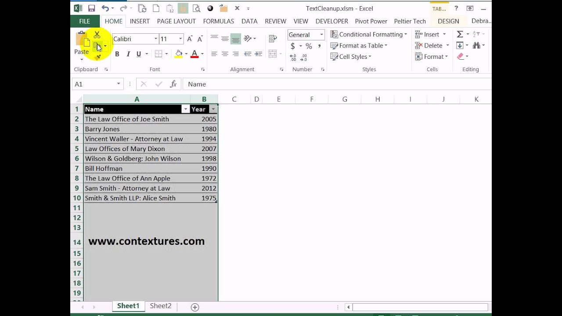Viewport: 562px width, 316px height.
Task: Click the Conditional Formatting button
Action: coord(371,34)
